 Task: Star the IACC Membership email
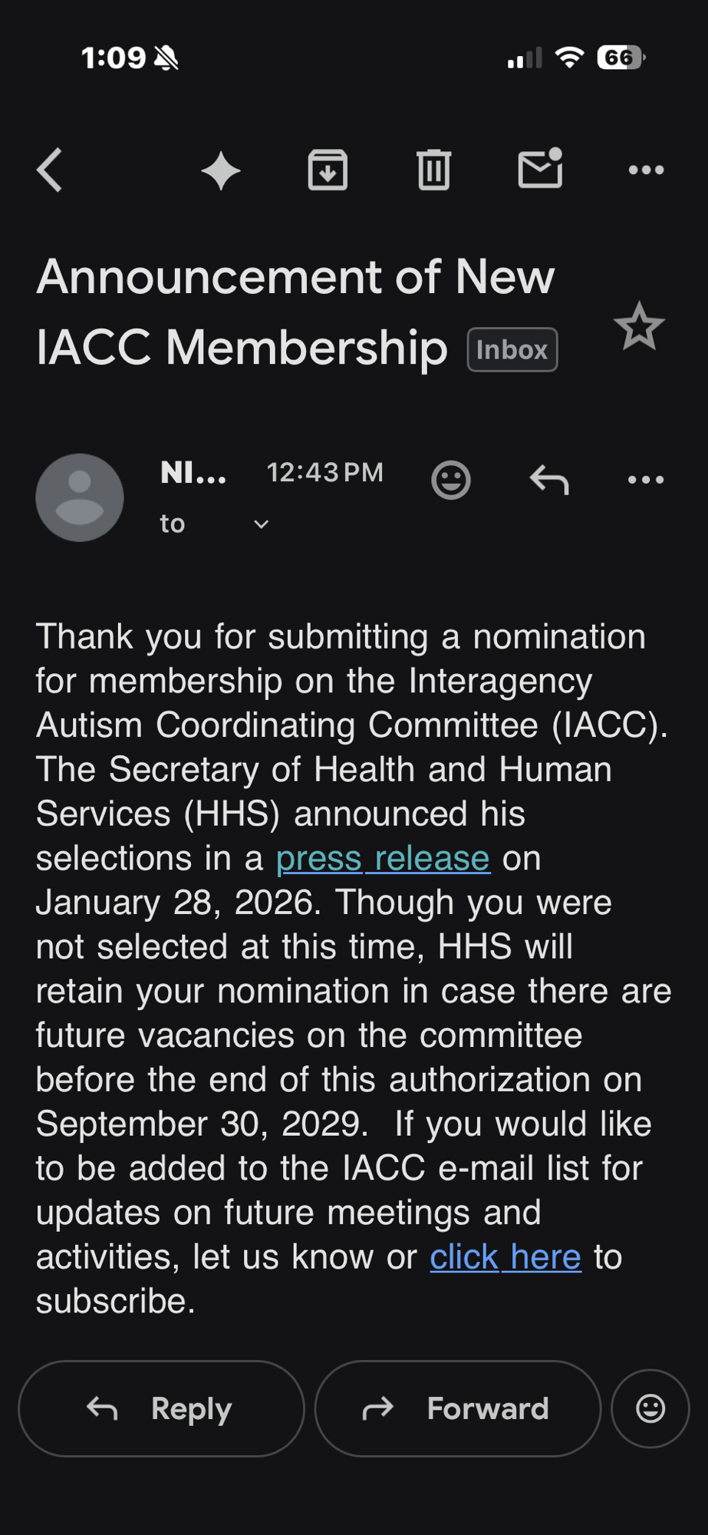[x=638, y=327]
